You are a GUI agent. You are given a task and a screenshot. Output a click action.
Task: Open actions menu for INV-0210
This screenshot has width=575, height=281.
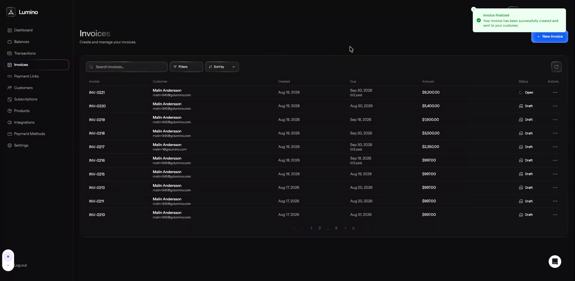coord(555,215)
